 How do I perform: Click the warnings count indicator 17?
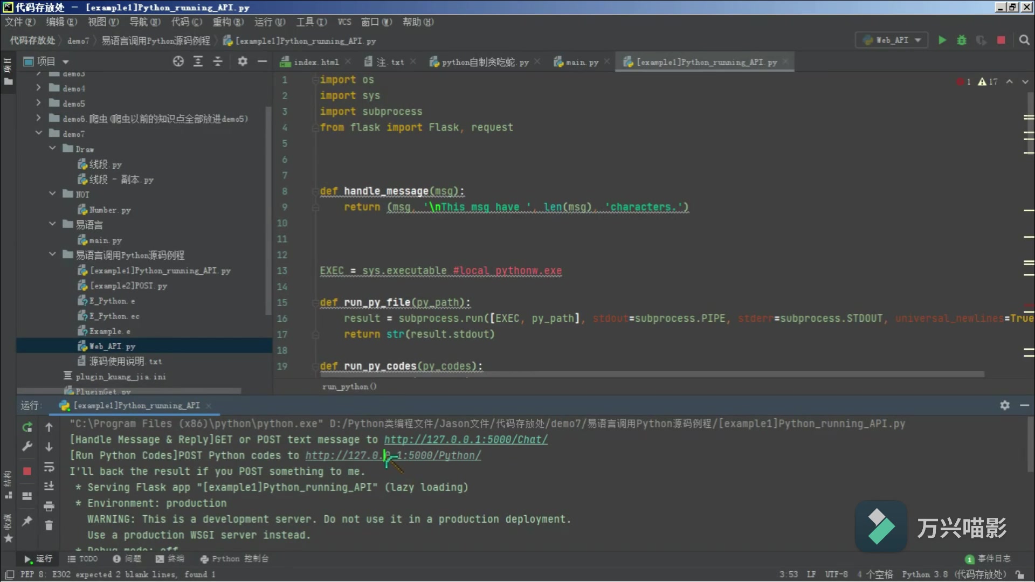988,82
